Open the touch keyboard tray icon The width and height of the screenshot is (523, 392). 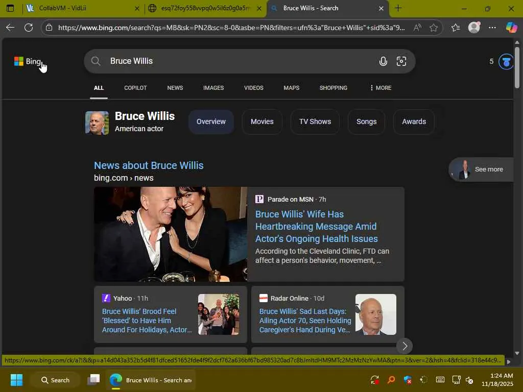click(x=440, y=380)
